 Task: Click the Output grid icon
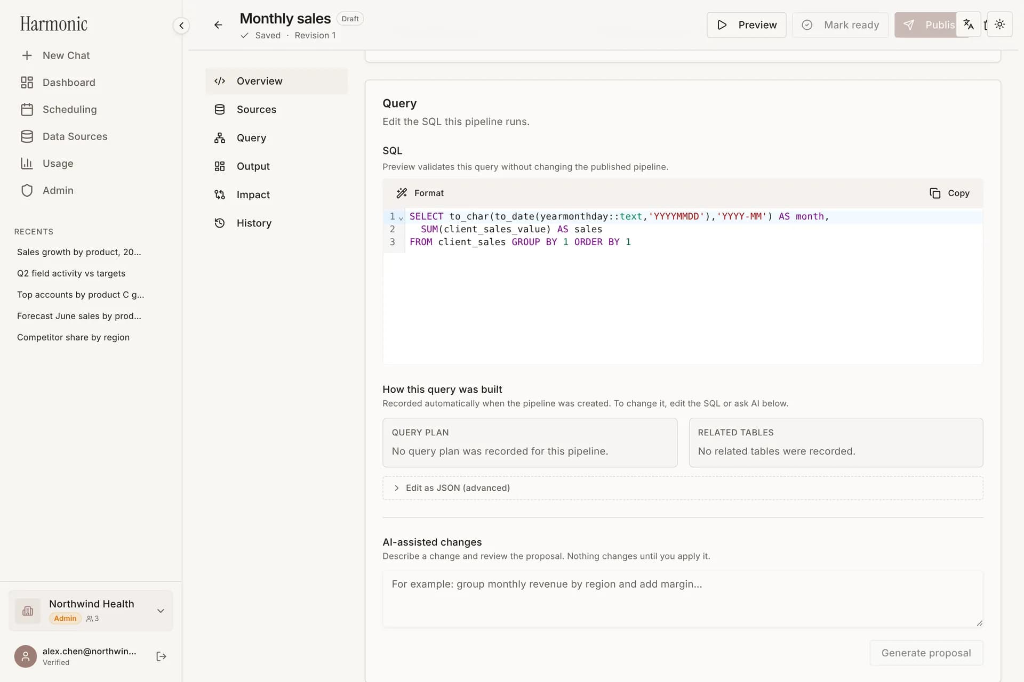click(220, 166)
